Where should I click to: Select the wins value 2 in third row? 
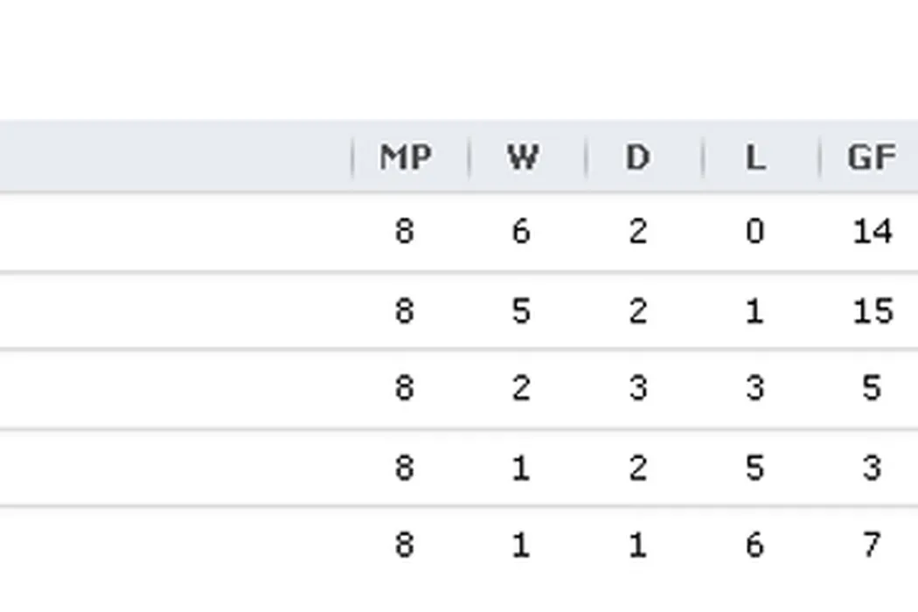tap(521, 388)
